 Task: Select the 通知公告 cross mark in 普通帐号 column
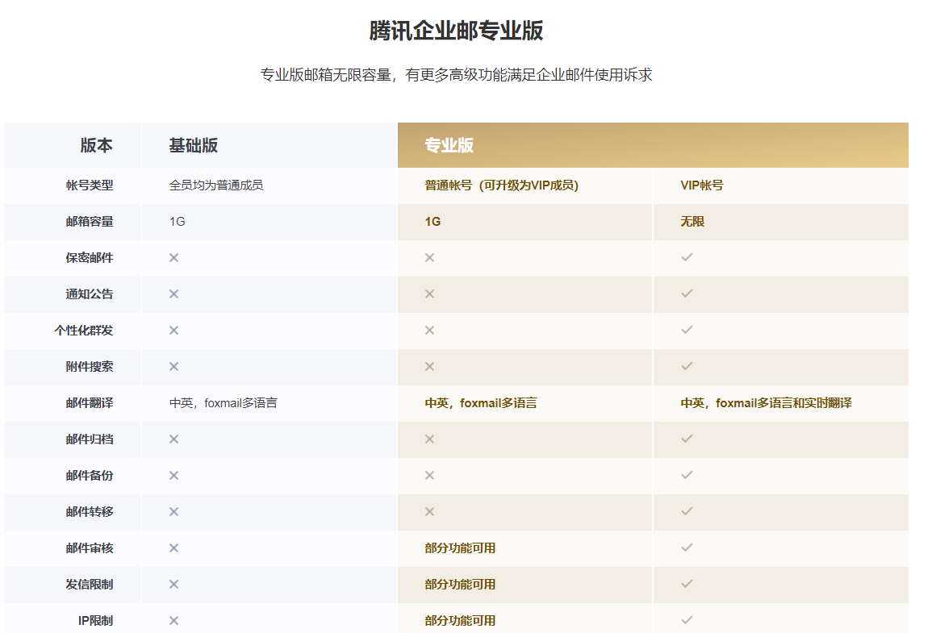tap(430, 294)
